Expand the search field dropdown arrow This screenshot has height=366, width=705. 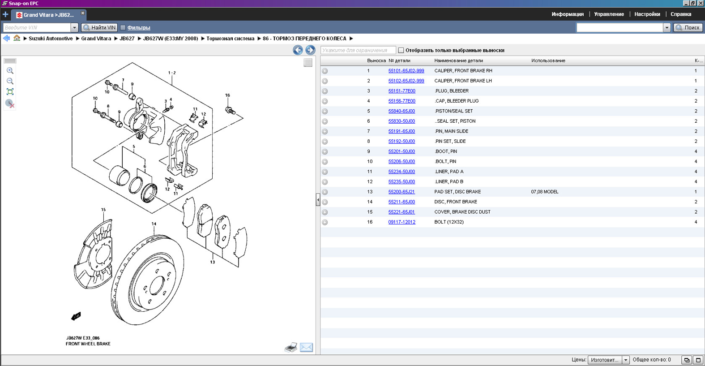pyautogui.click(x=667, y=28)
